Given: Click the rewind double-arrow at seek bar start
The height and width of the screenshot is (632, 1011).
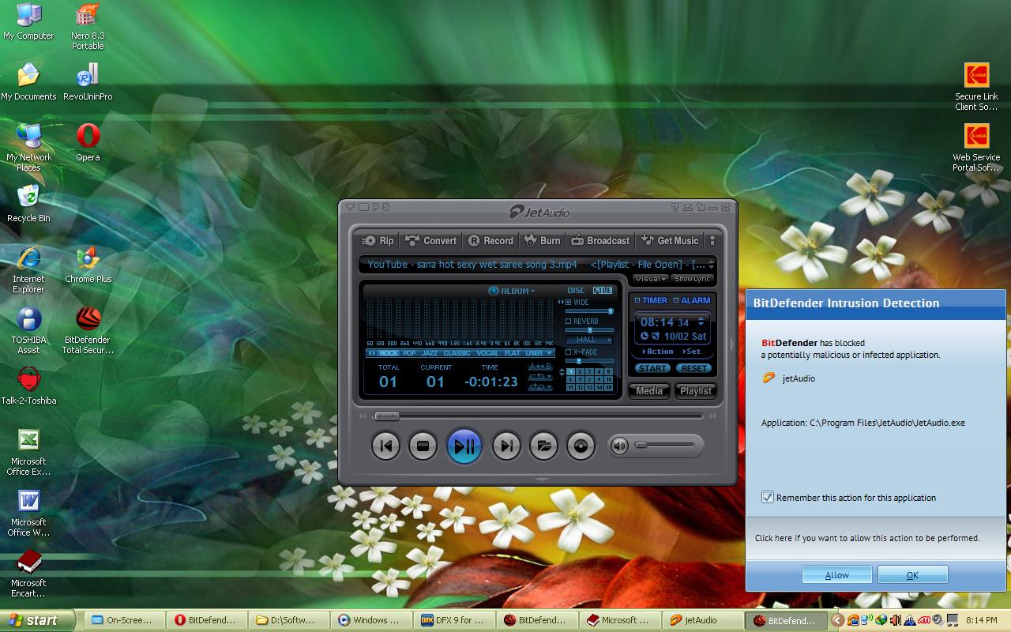Looking at the screenshot, I should click(363, 416).
